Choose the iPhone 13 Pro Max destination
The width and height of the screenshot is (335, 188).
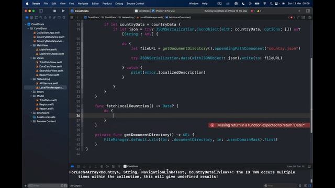[163, 11]
